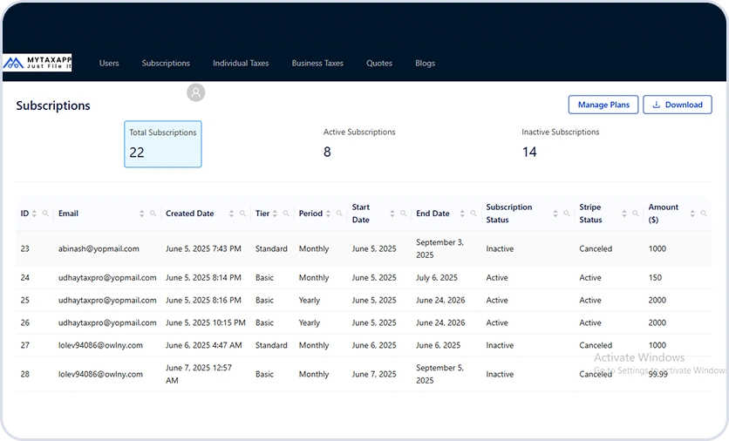Viewport: 729px width, 441px height.
Task: Click the Tier column search icon
Action: click(x=286, y=214)
